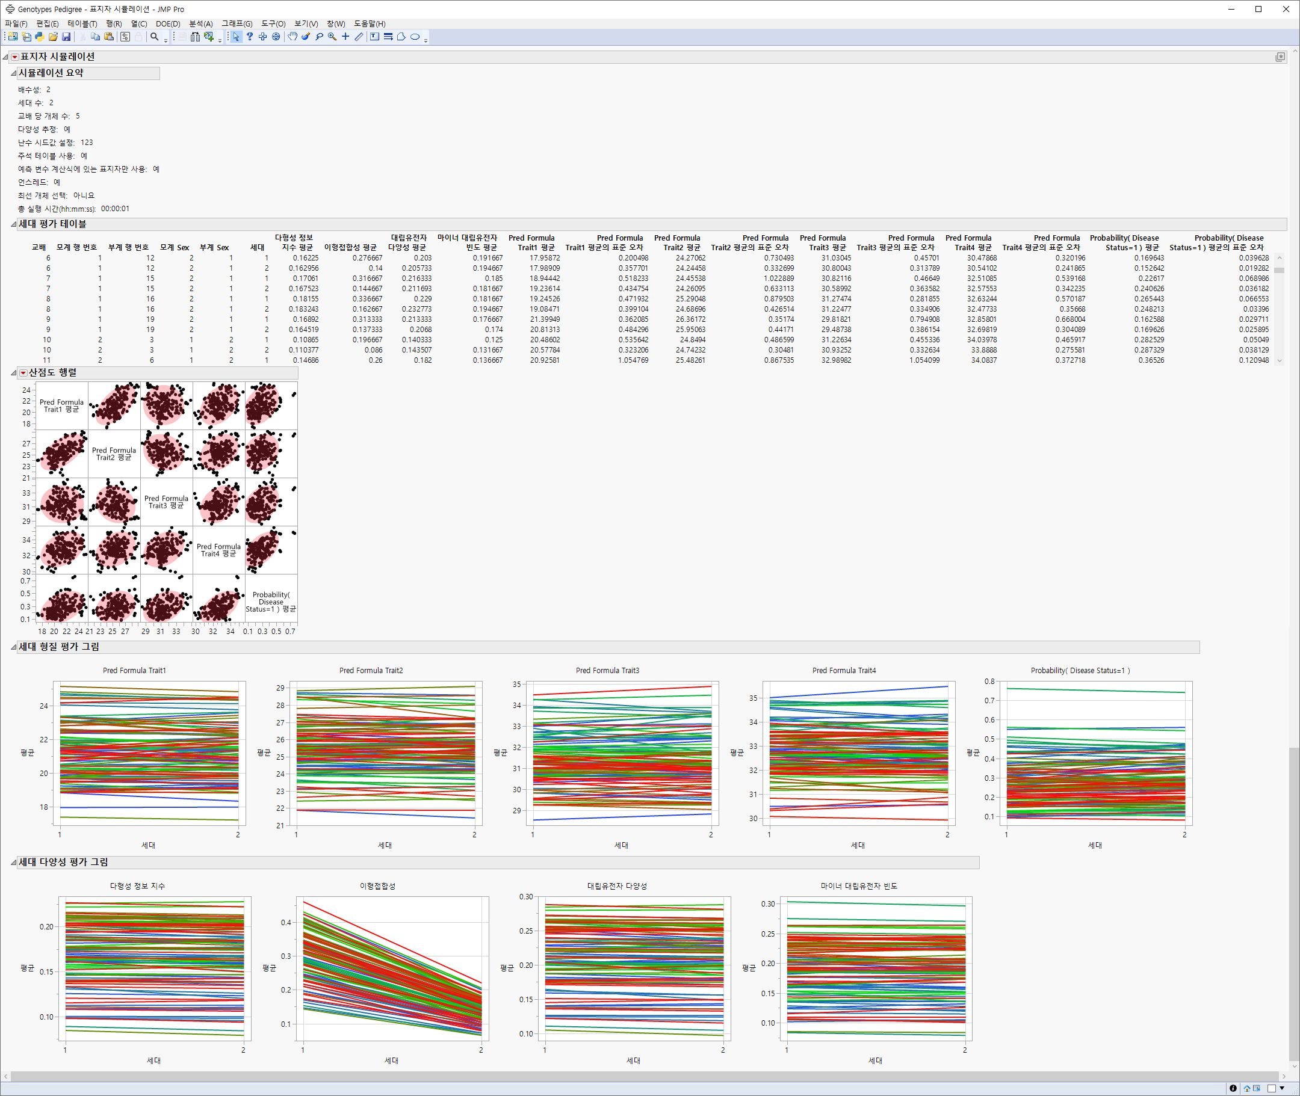Save the report with the save icon

(67, 37)
